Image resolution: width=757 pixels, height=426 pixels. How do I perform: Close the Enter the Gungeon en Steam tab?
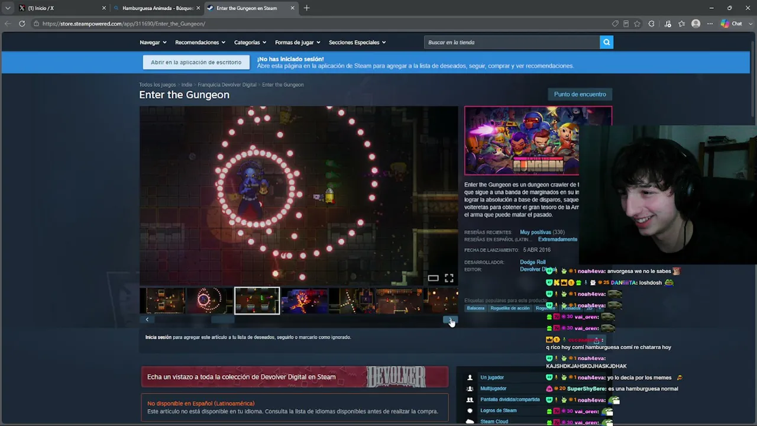click(292, 8)
